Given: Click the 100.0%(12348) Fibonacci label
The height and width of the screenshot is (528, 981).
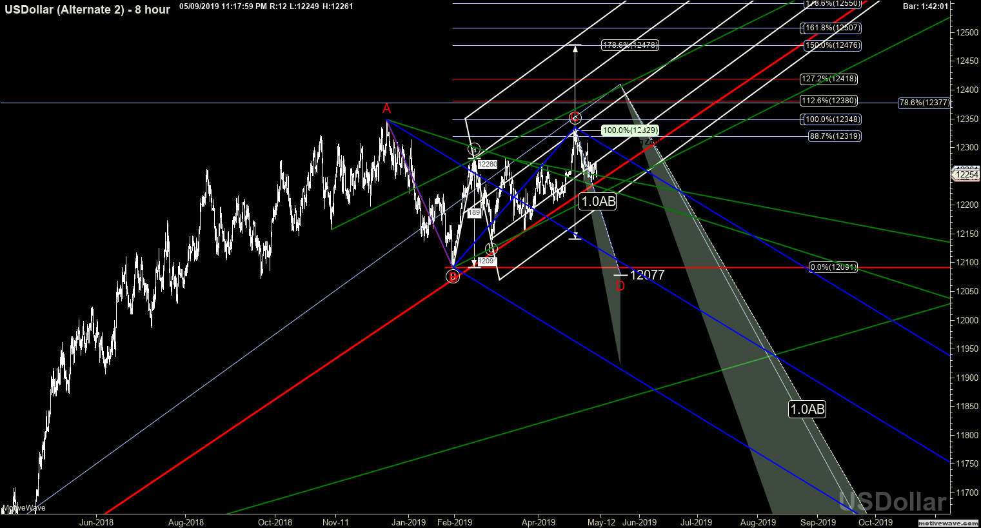Looking at the screenshot, I should pos(831,119).
